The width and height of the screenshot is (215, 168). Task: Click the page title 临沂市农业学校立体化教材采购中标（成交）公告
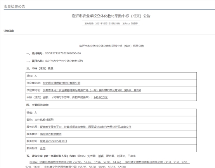coord(111,16)
